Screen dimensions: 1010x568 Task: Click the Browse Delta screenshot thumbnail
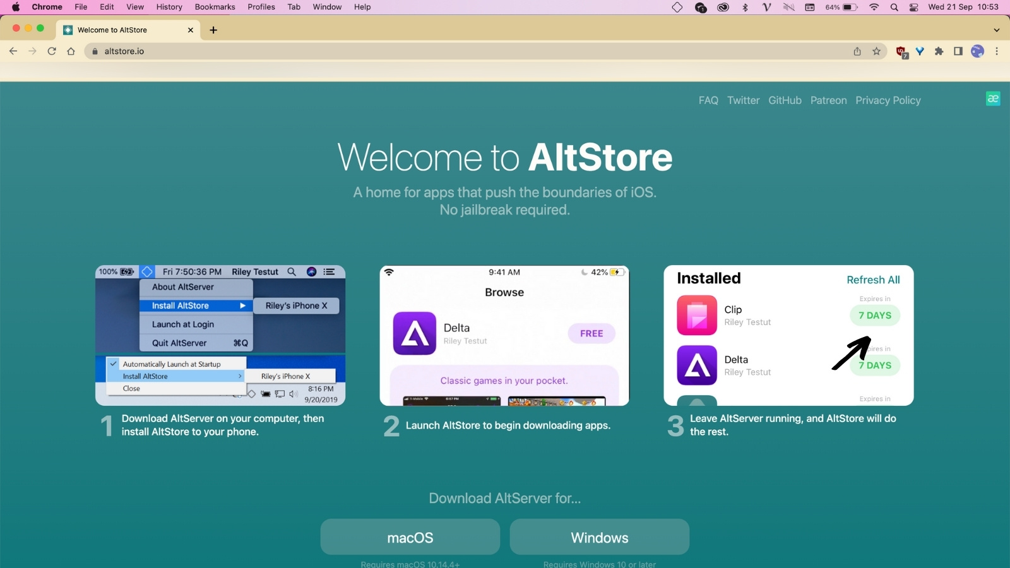[x=504, y=335]
